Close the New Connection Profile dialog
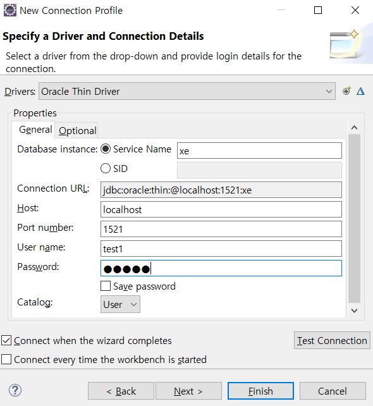 [355, 10]
